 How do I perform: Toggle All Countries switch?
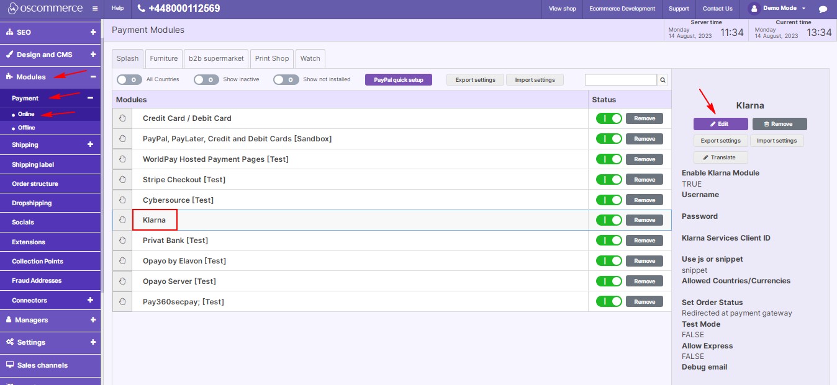(129, 79)
